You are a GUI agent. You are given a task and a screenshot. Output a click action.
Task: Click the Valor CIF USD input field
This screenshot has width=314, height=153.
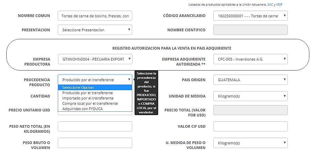(x=251, y=126)
